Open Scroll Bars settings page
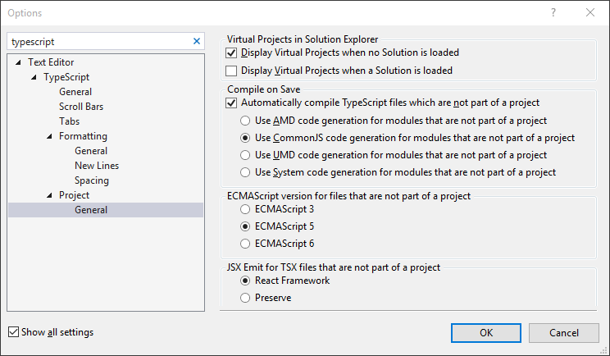This screenshot has width=610, height=356. click(x=81, y=107)
